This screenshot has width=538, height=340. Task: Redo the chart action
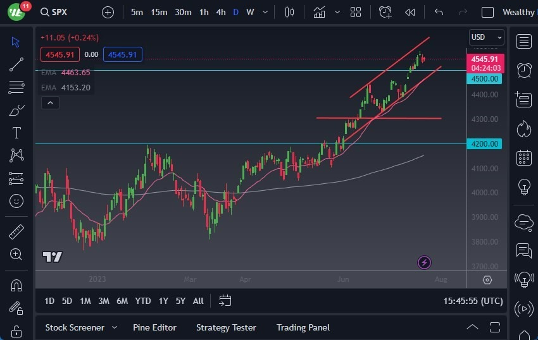point(463,13)
